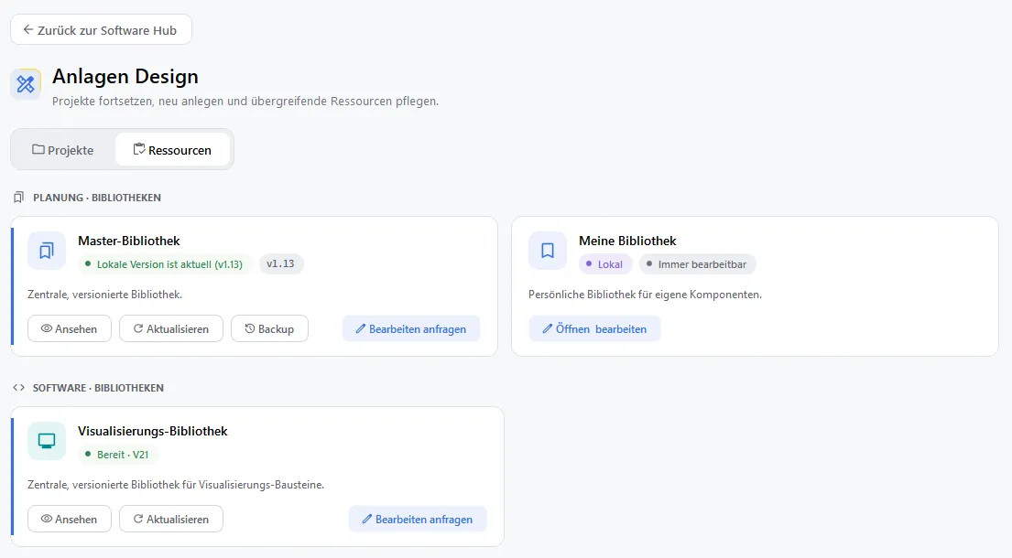Click the 'Immer bearbeitbar' badge
Image resolution: width=1012 pixels, height=558 pixels.
(697, 264)
